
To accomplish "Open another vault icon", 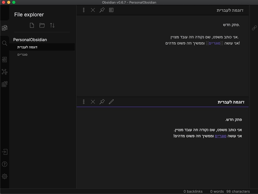I will point(5,152).
